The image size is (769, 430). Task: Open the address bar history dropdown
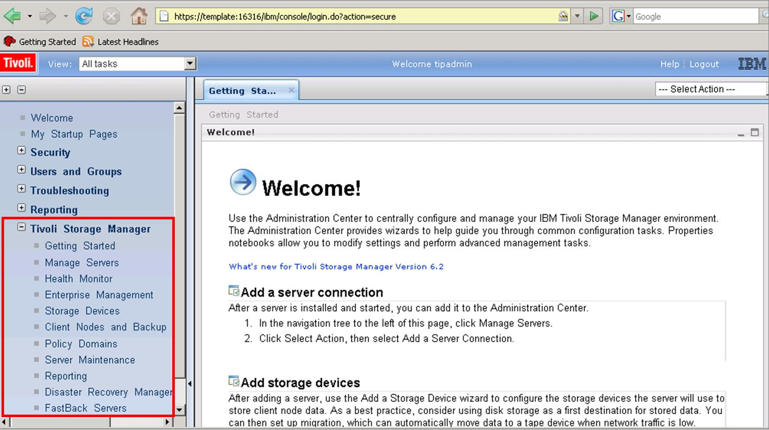(x=577, y=16)
